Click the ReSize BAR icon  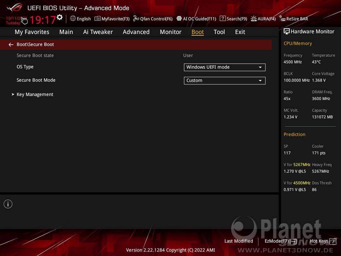click(x=282, y=19)
